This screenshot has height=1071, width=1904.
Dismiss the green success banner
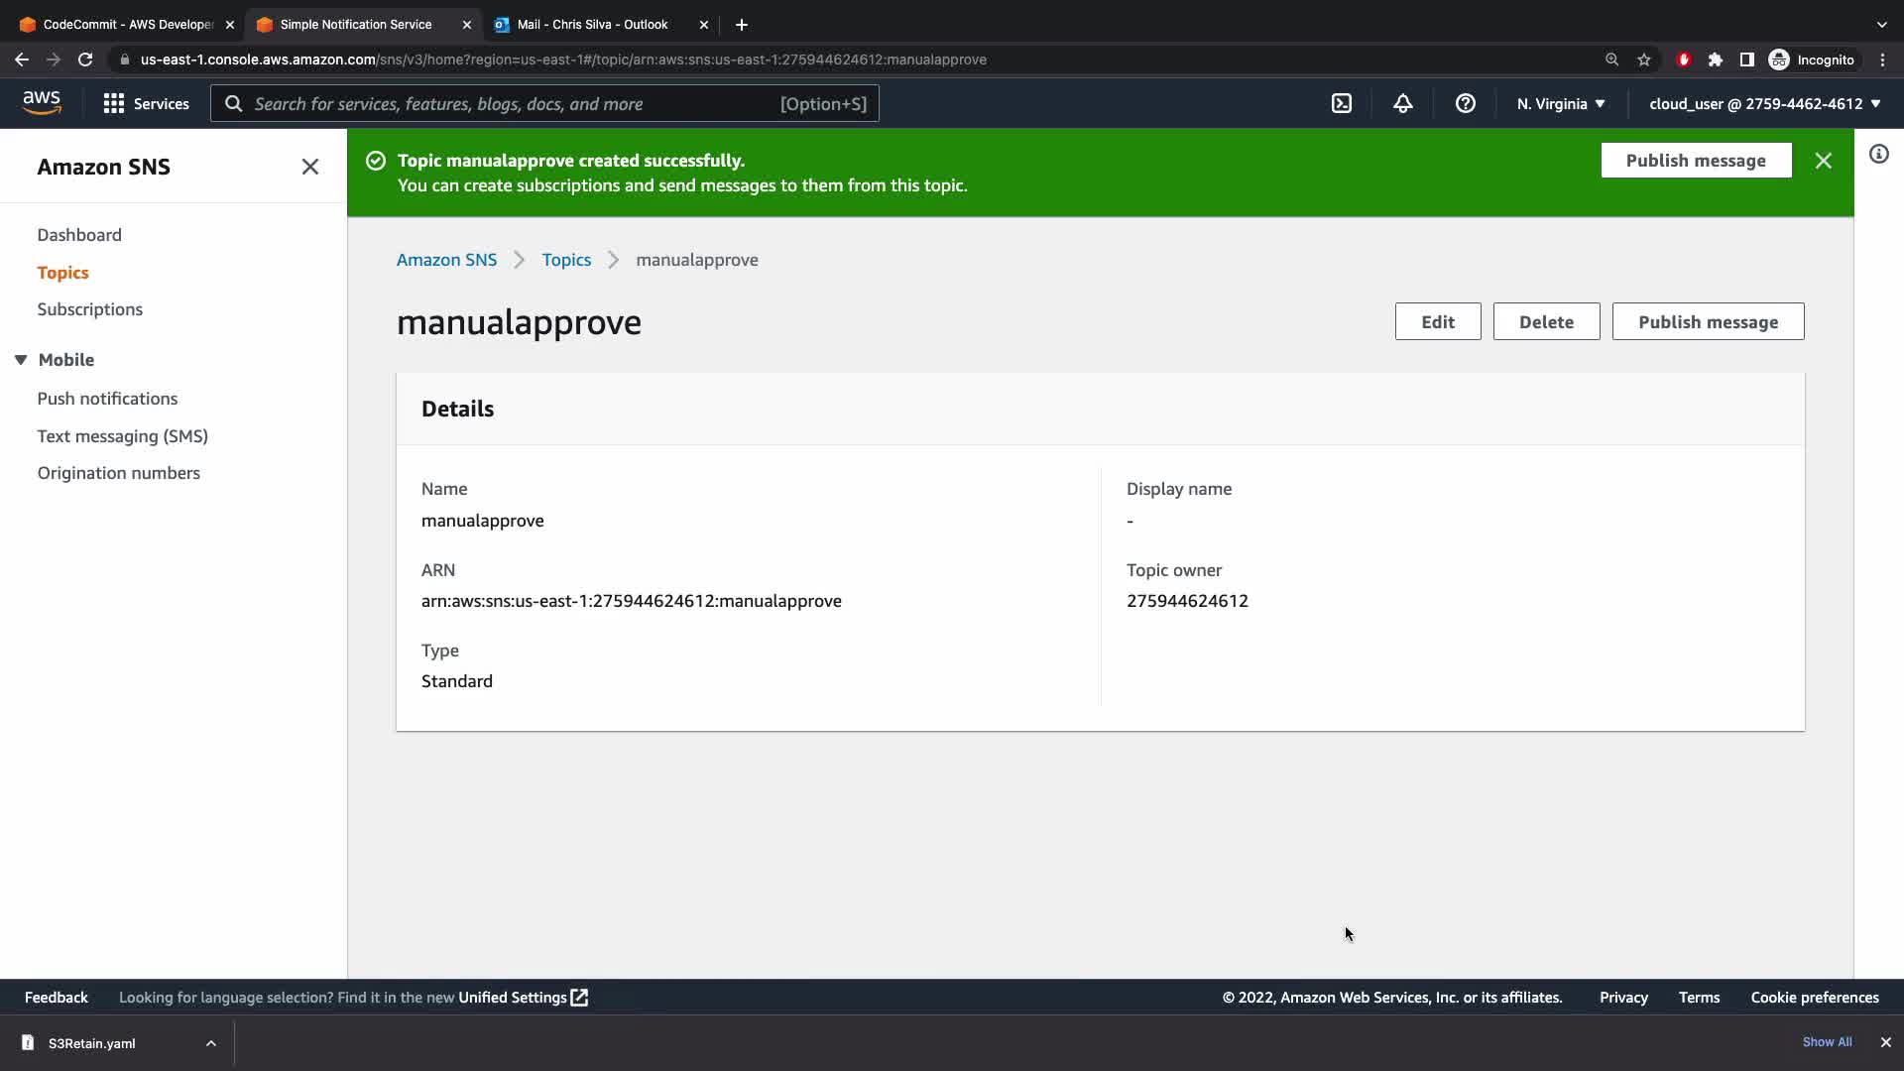pyautogui.click(x=1823, y=161)
